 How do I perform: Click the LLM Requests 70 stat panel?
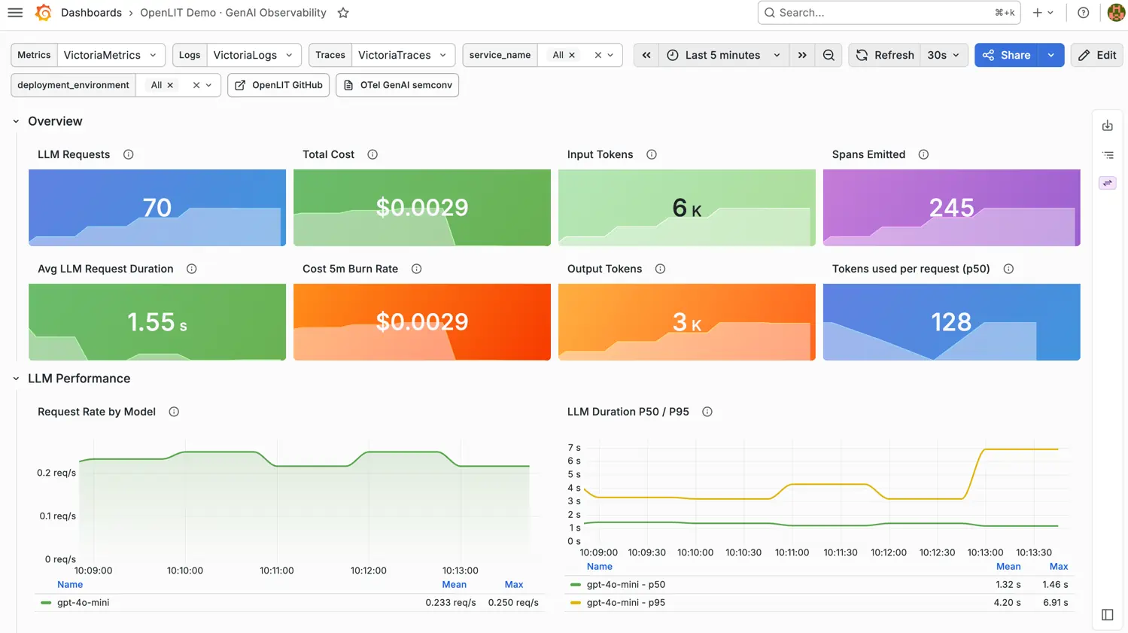pyautogui.click(x=157, y=208)
